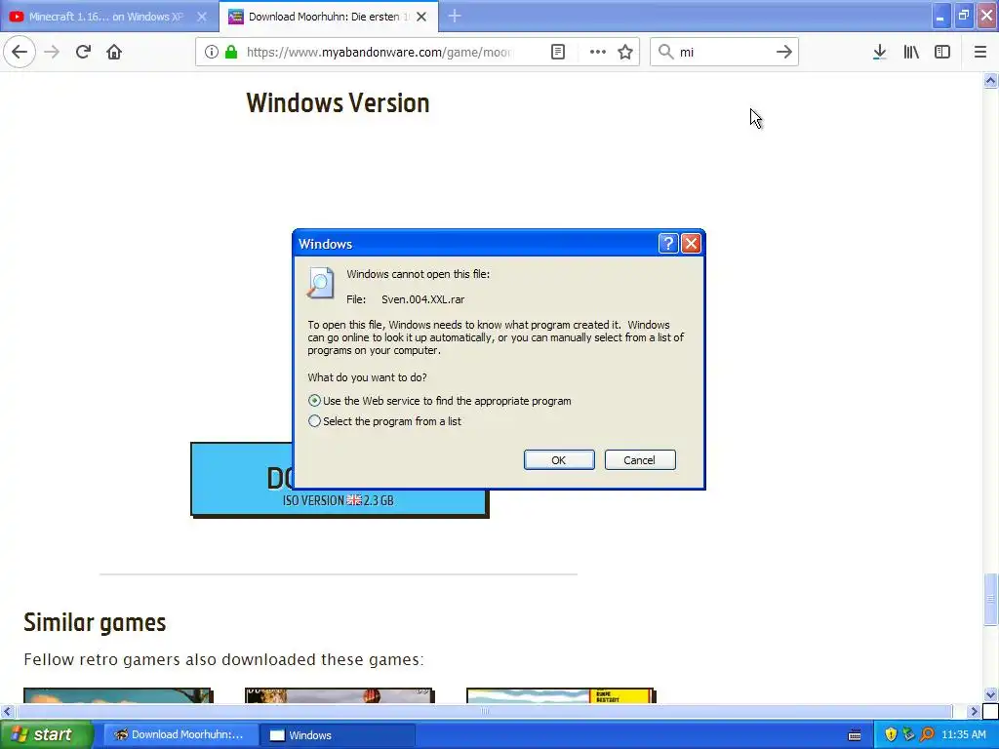Click the 11:35 AM system clock
999x749 pixels.
click(963, 735)
